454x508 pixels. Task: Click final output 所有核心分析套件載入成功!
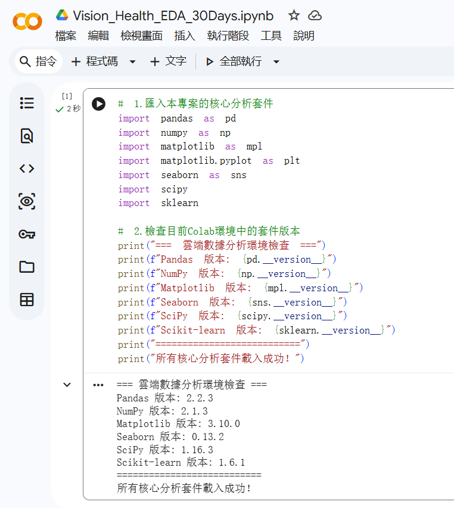pos(184,488)
